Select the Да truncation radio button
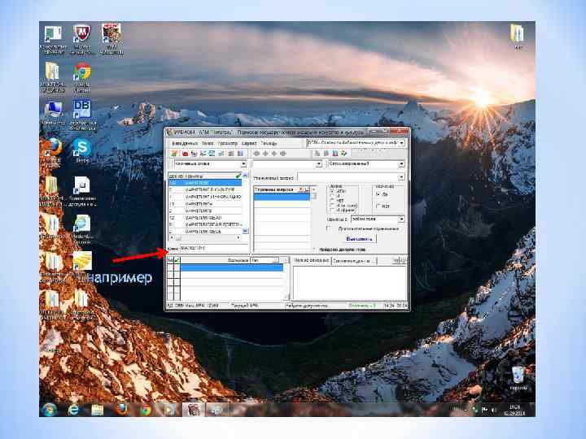 [x=378, y=194]
